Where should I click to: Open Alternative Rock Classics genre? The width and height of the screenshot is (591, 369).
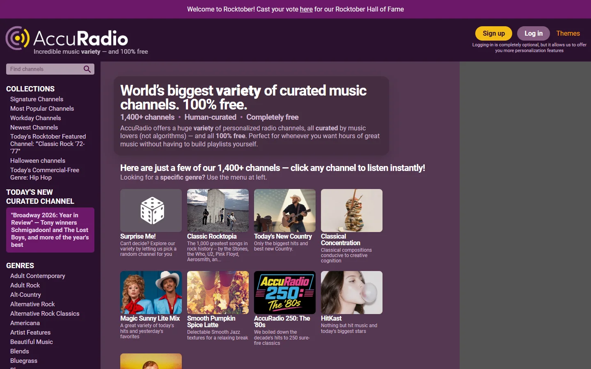click(45, 314)
